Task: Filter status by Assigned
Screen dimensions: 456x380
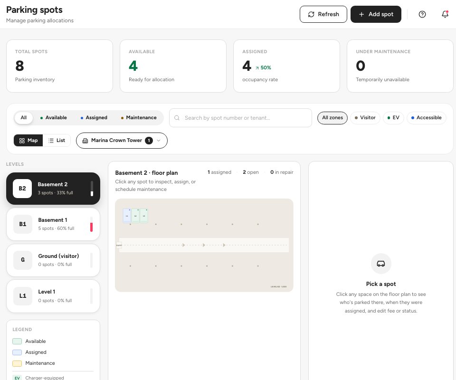Action: point(94,117)
